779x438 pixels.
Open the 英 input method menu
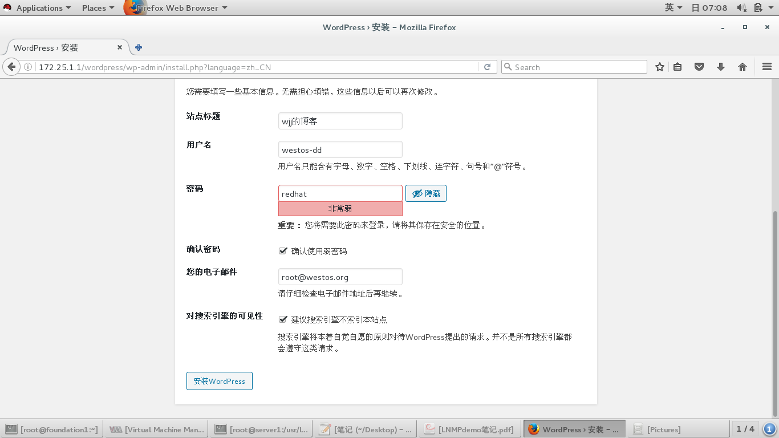click(673, 8)
